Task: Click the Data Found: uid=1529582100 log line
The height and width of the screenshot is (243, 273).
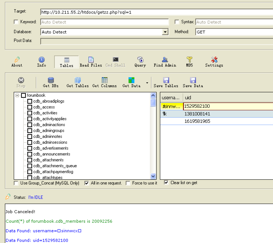Action: pyautogui.click(x=37, y=240)
